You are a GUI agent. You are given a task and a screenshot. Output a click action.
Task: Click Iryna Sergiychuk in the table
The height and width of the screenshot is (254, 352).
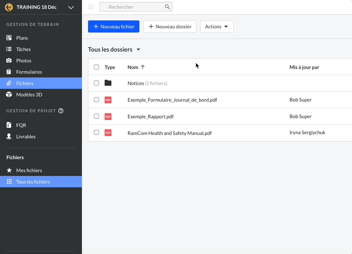tap(307, 133)
